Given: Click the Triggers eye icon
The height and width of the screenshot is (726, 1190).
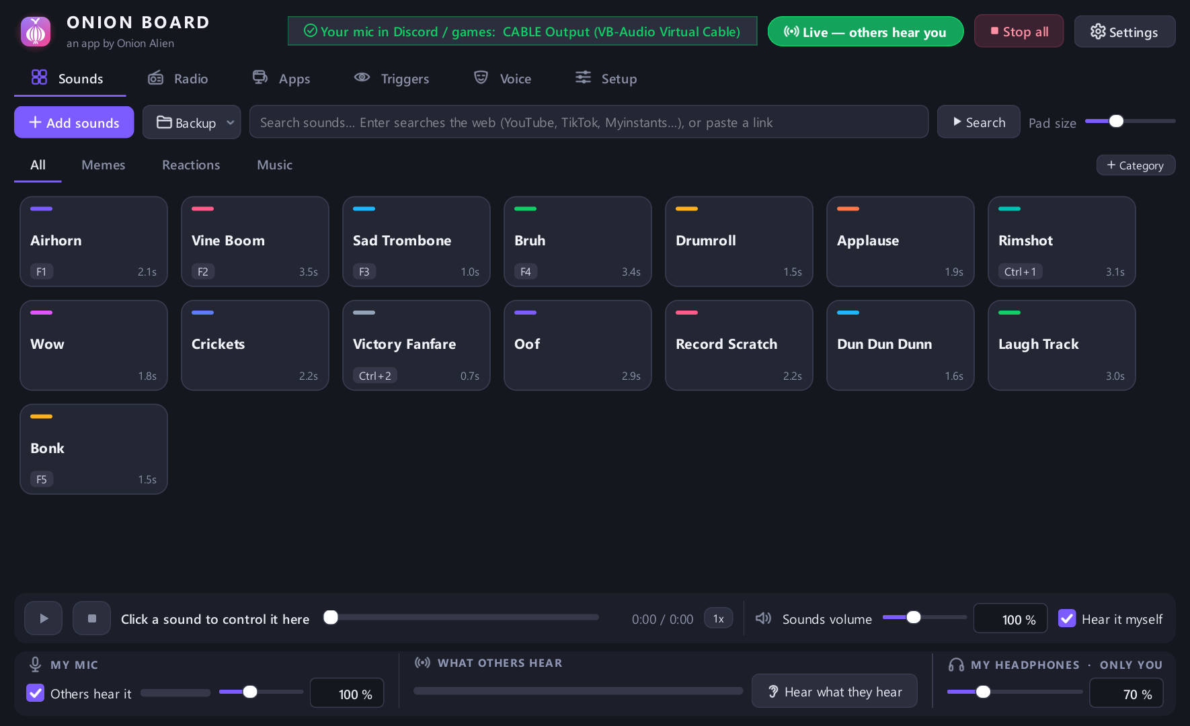Looking at the screenshot, I should (x=362, y=77).
